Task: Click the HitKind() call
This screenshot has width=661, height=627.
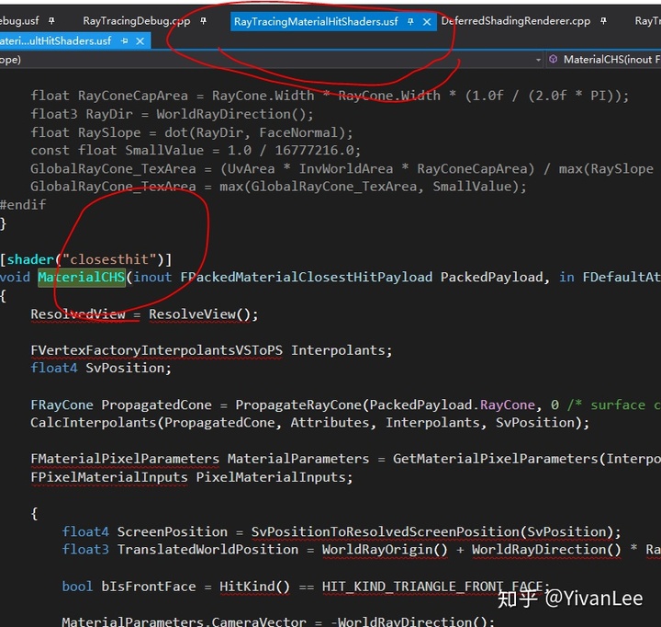Action: tap(254, 587)
